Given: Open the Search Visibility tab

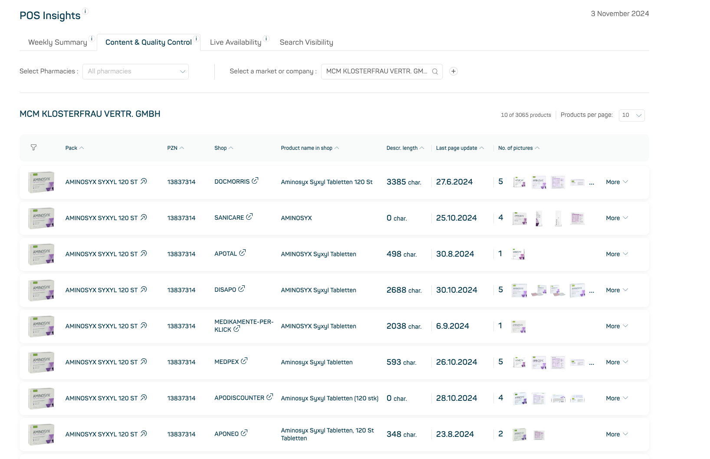Looking at the screenshot, I should [306, 42].
